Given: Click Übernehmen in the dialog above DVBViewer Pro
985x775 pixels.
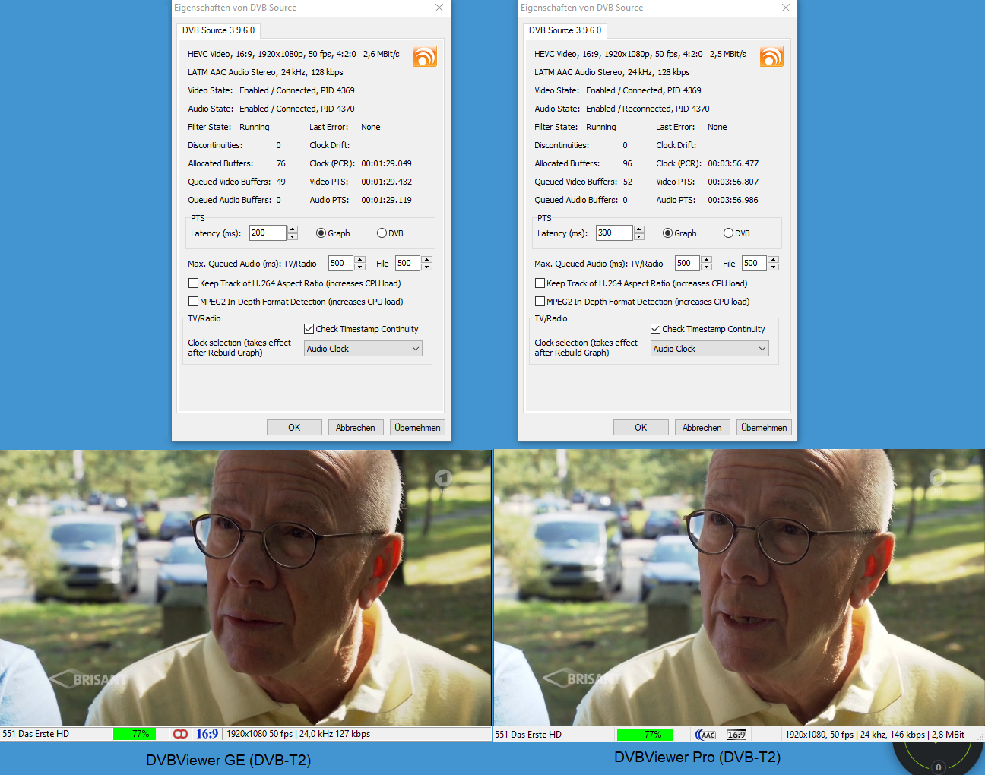Looking at the screenshot, I should click(x=764, y=428).
